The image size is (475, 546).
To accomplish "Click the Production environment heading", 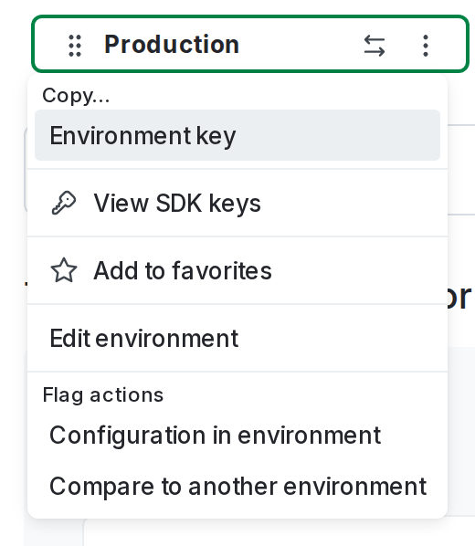I will pyautogui.click(x=172, y=45).
